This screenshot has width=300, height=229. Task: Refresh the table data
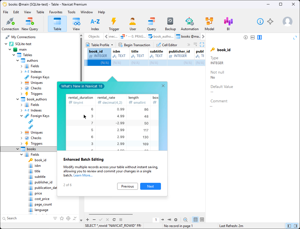coord(114,220)
